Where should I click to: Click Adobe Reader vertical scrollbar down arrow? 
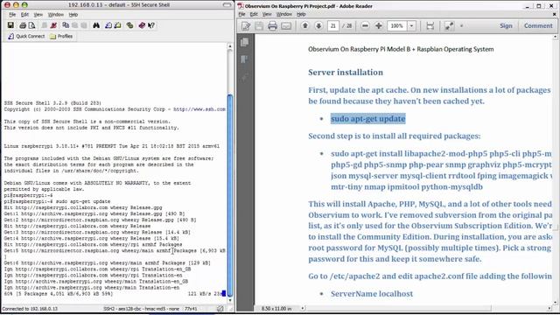[556, 303]
